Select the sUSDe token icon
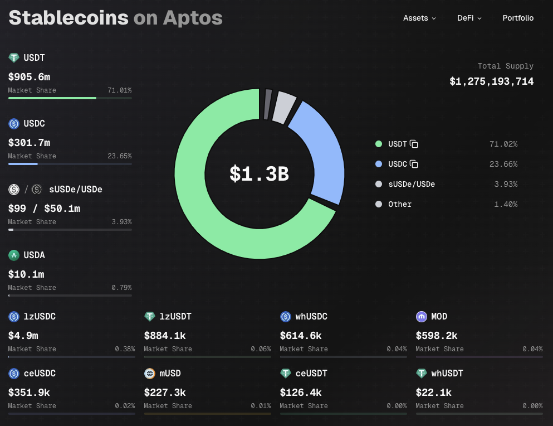Viewport: 553px width, 426px height. (x=13, y=189)
